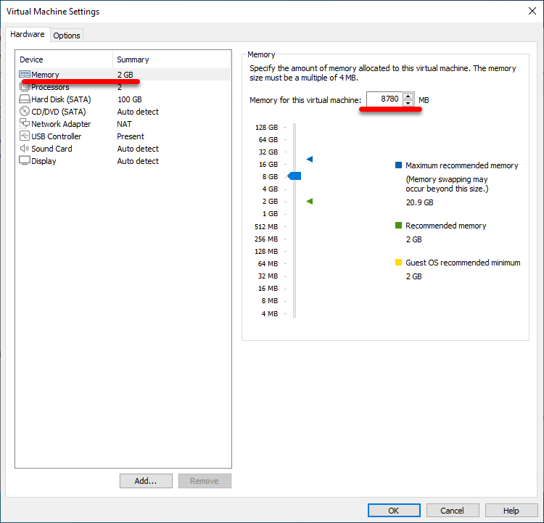Click the 16 GB slider label

pyautogui.click(x=268, y=164)
